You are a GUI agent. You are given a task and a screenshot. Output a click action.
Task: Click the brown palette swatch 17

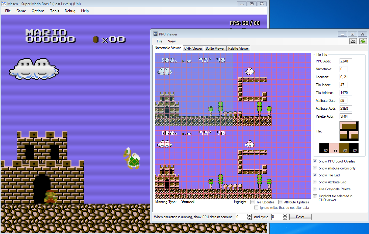pyautogui.click(x=344, y=148)
